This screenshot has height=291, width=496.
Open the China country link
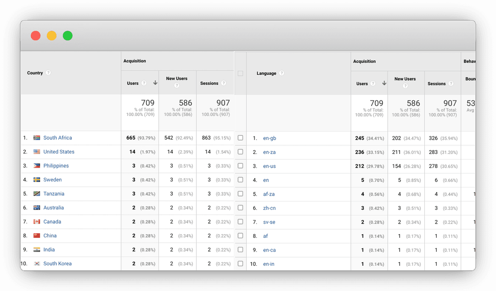tap(50, 236)
